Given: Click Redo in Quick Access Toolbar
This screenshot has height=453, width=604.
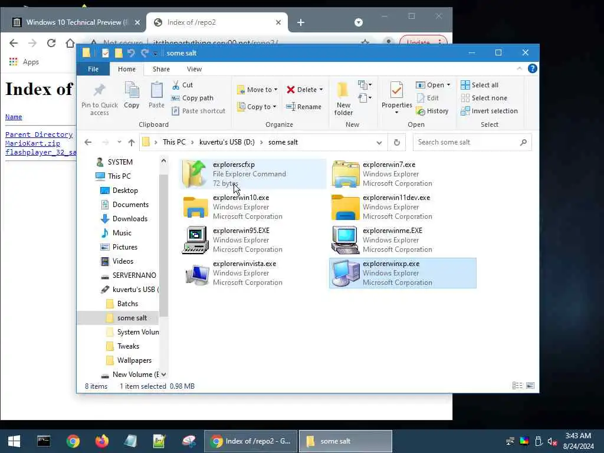Looking at the screenshot, I should click(145, 53).
